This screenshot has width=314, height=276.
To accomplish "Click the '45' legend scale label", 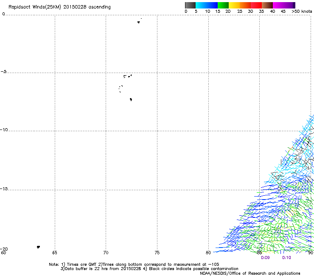I will (x=283, y=11).
